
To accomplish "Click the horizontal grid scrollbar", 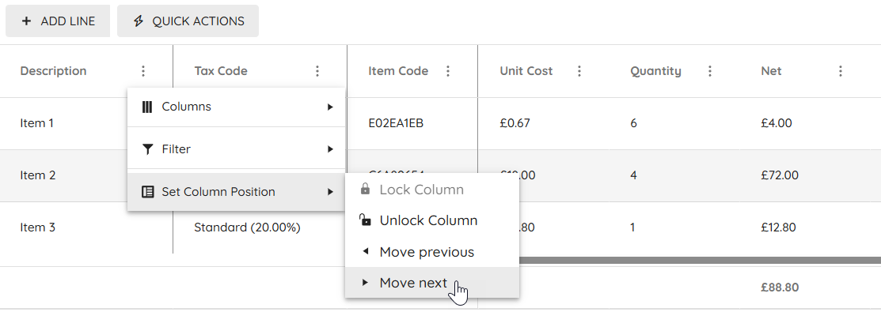I will [x=700, y=261].
